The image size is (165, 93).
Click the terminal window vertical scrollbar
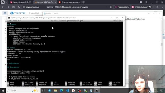click(x=124, y=53)
